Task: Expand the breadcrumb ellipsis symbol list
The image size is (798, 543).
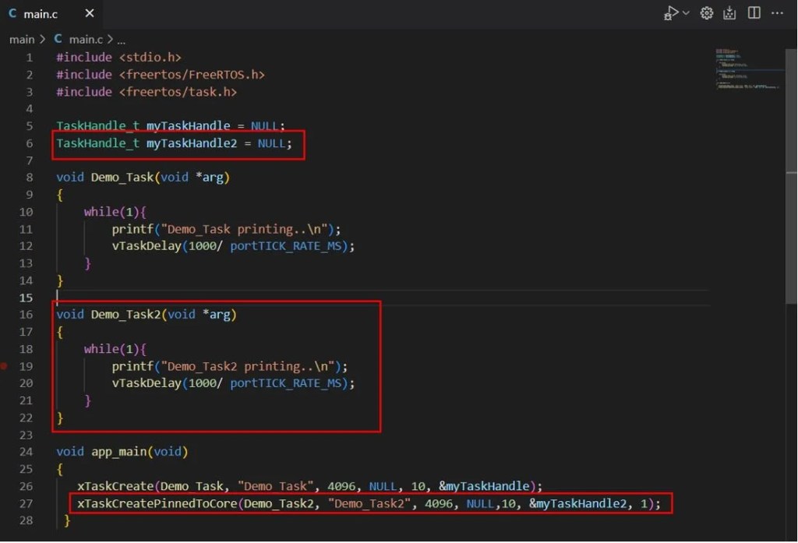Action: pyautogui.click(x=121, y=41)
